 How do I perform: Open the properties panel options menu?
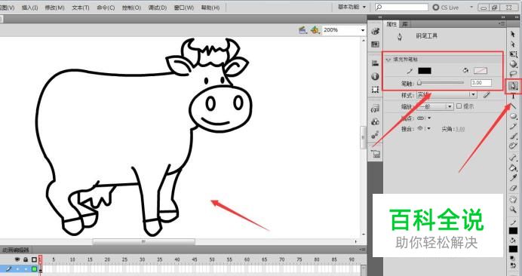[x=502, y=24]
